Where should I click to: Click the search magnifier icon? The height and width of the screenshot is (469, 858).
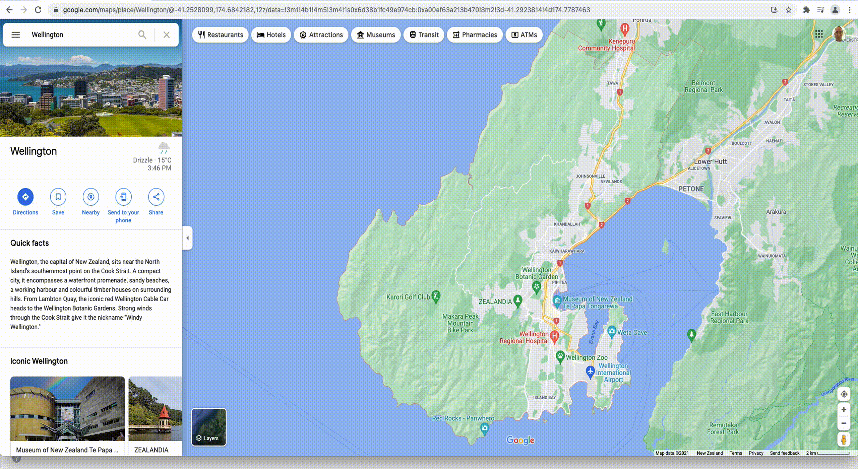142,35
